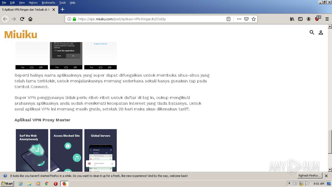Launch Chrome from taskbar
This screenshot has height=187, width=332.
pyautogui.click(x=47, y=184)
